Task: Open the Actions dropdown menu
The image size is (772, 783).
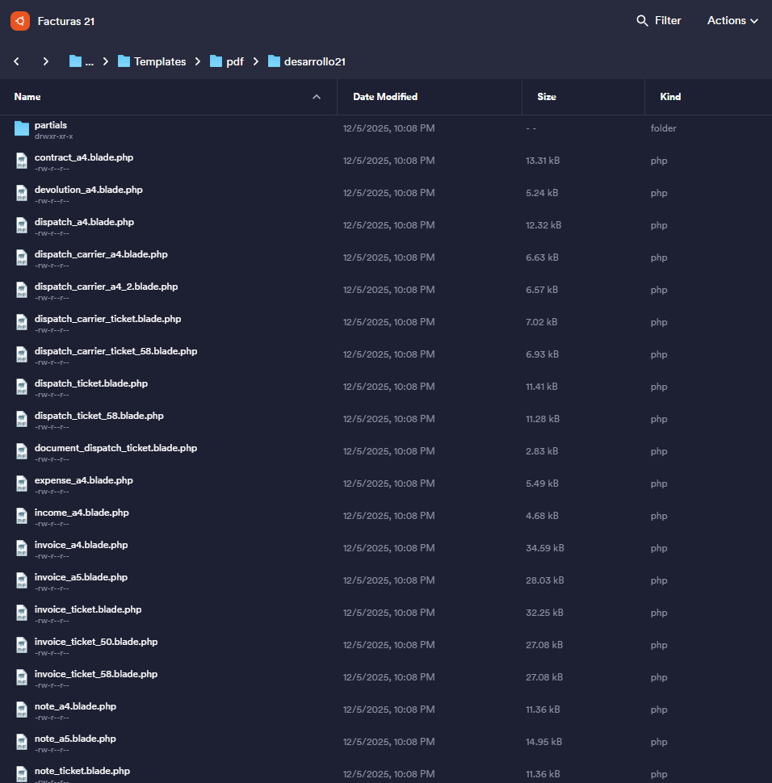Action: click(x=732, y=21)
